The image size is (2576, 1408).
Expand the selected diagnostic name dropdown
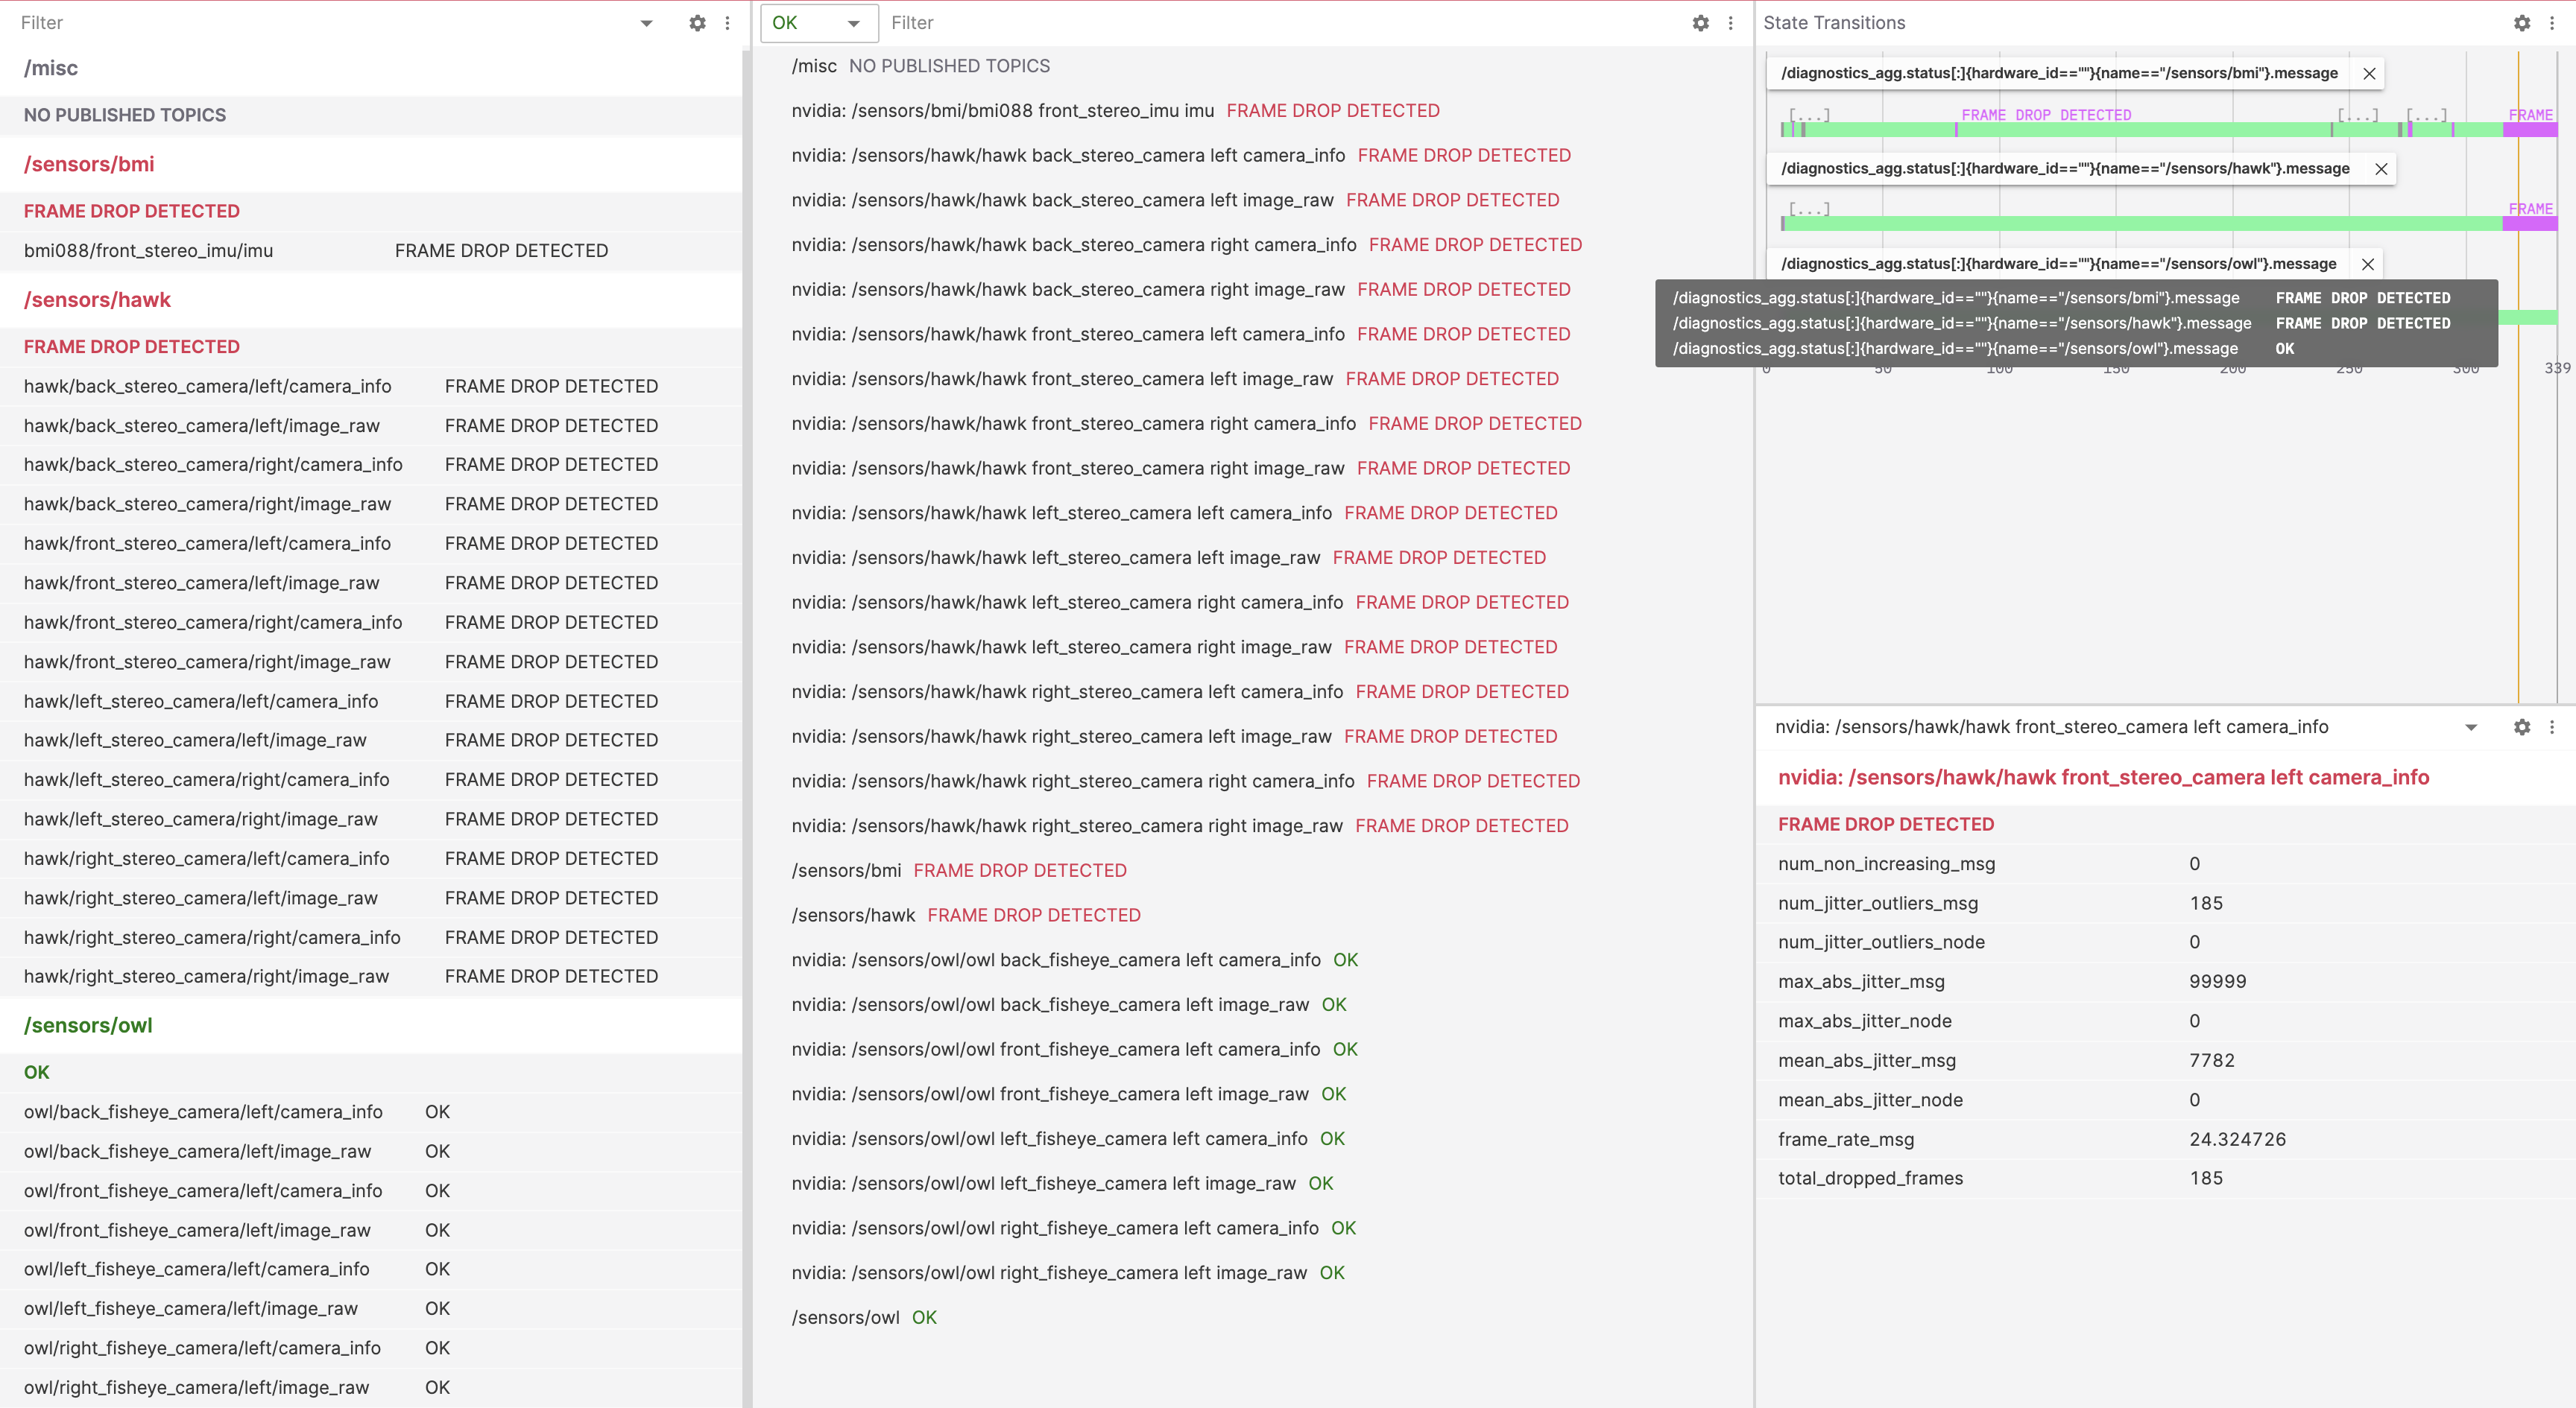(2470, 728)
